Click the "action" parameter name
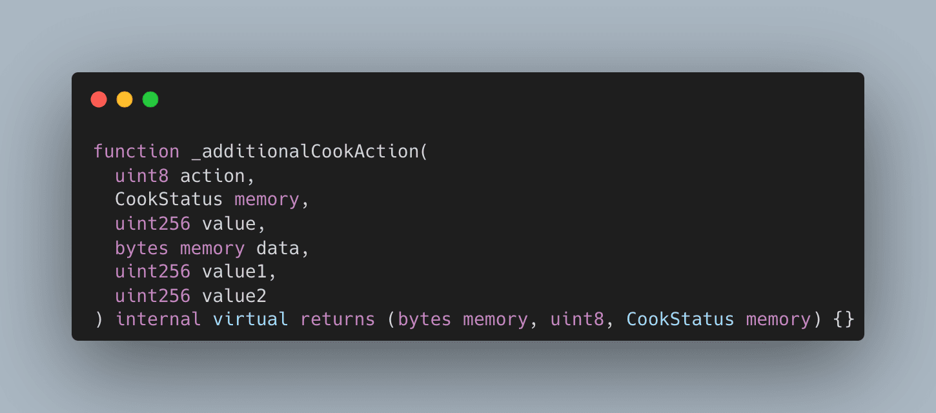Image resolution: width=936 pixels, height=413 pixels. pos(212,176)
